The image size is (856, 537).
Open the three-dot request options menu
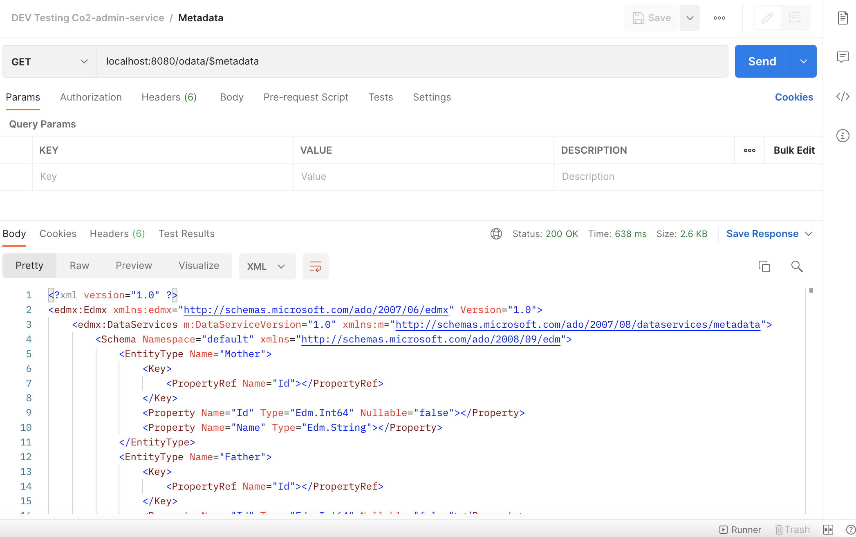pos(719,18)
